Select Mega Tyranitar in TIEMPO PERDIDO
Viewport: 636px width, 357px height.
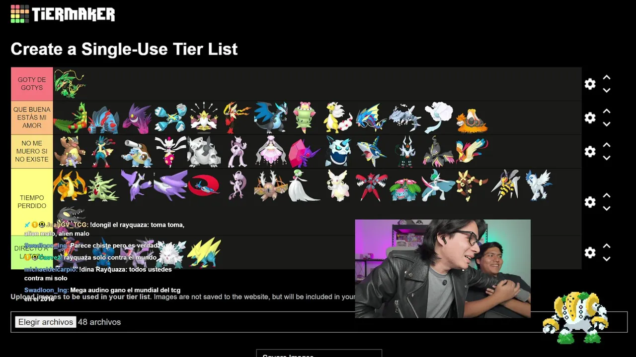coord(103,186)
